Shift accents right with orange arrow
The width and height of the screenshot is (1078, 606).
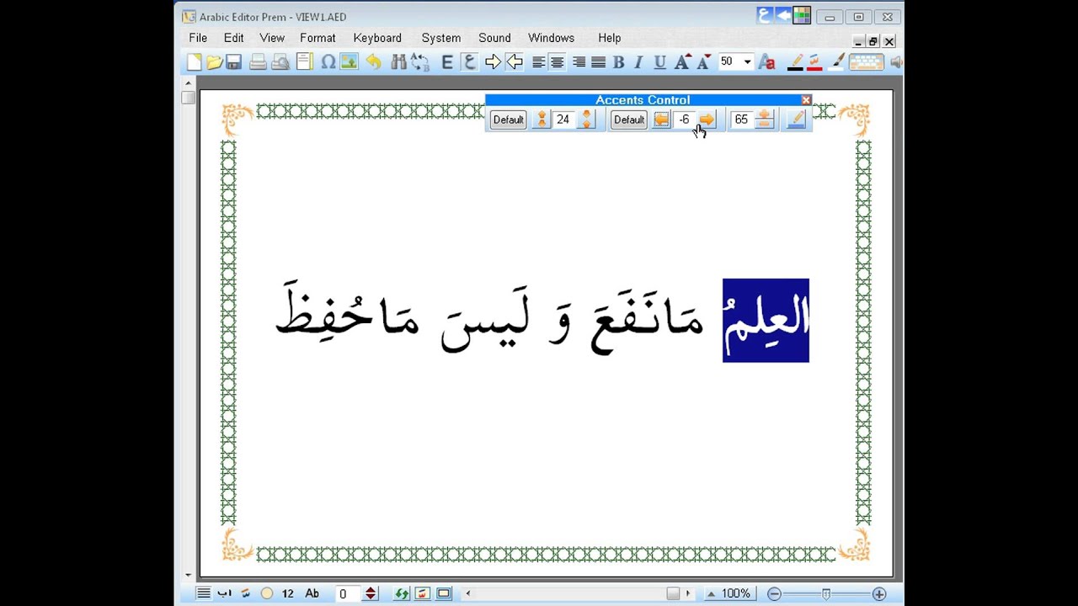click(707, 120)
